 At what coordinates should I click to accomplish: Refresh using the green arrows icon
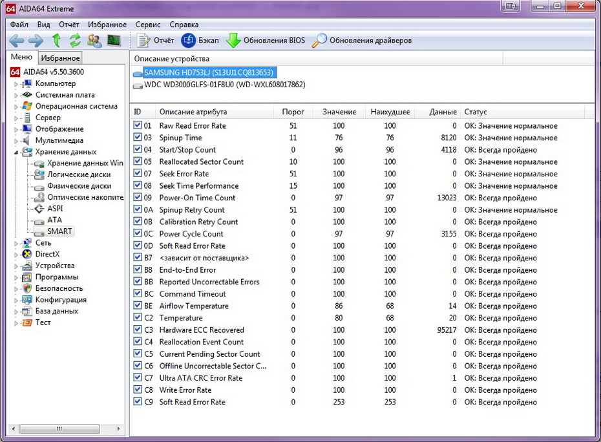75,40
